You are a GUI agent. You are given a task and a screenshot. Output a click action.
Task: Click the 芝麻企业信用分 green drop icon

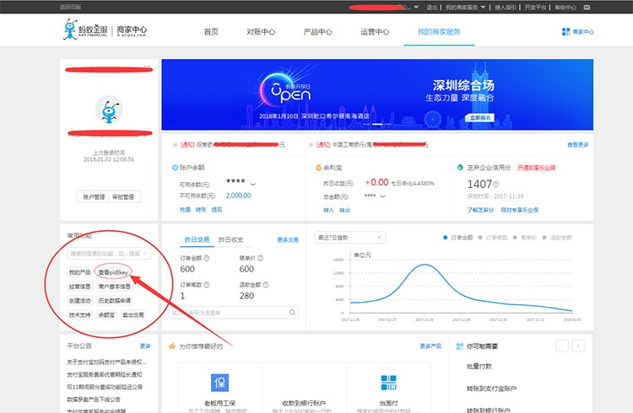pyautogui.click(x=460, y=167)
